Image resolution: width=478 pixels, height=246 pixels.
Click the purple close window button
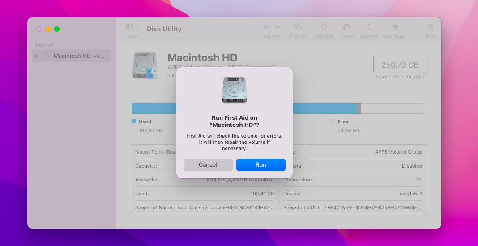pyautogui.click(x=39, y=29)
